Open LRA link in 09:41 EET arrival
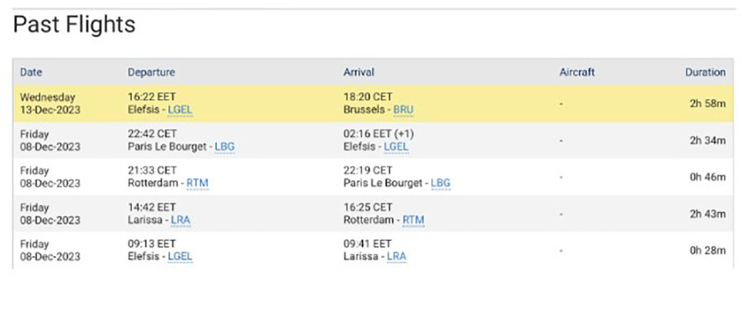This screenshot has width=742, height=309. click(x=397, y=256)
